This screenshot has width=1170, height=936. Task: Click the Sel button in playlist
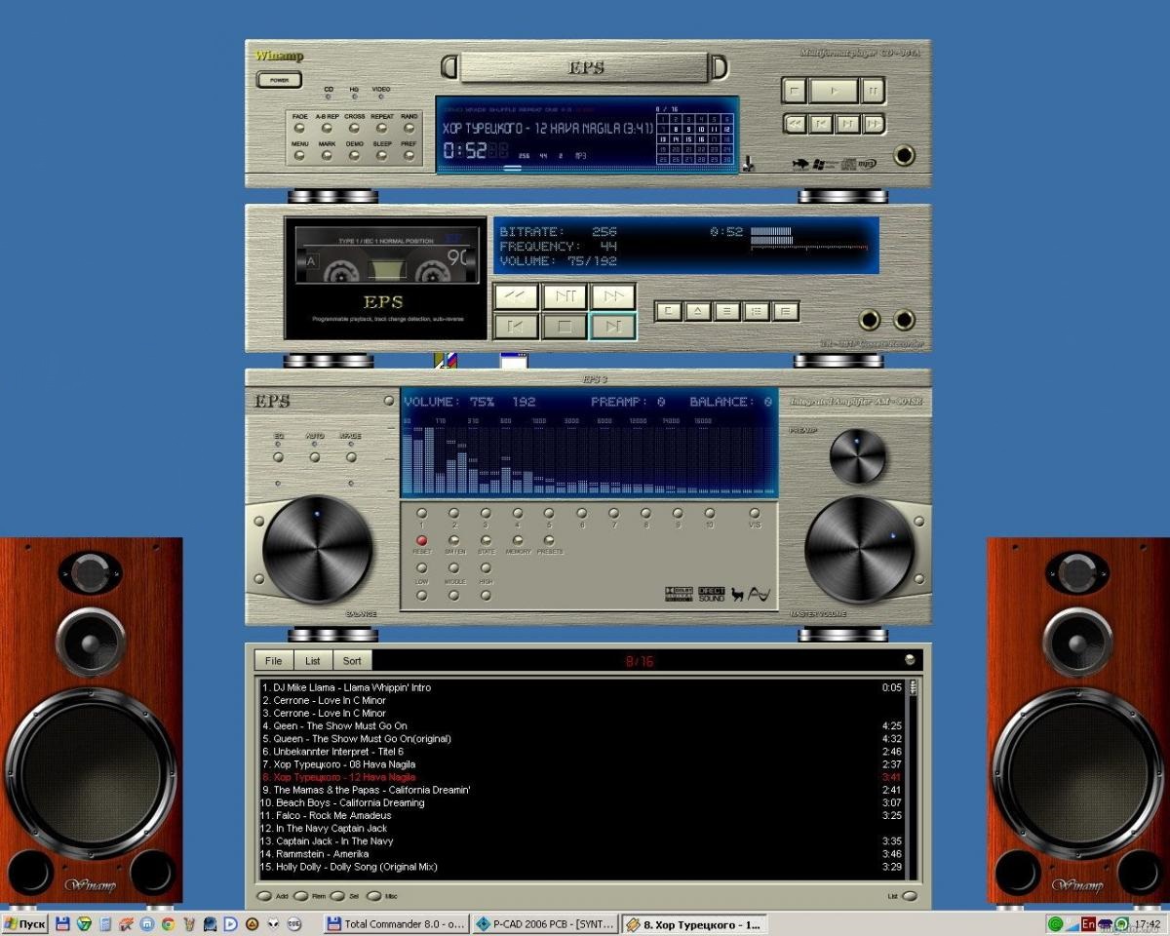[337, 896]
